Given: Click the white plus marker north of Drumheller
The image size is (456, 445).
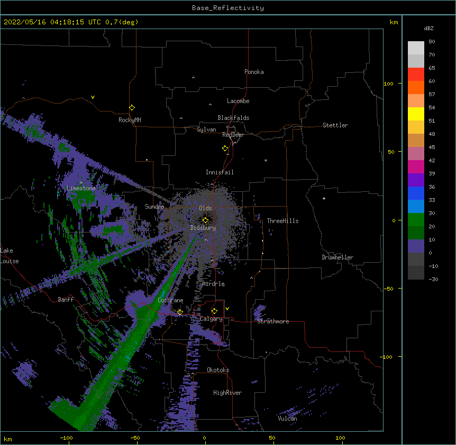Looking at the screenshot, I should pos(324,198).
